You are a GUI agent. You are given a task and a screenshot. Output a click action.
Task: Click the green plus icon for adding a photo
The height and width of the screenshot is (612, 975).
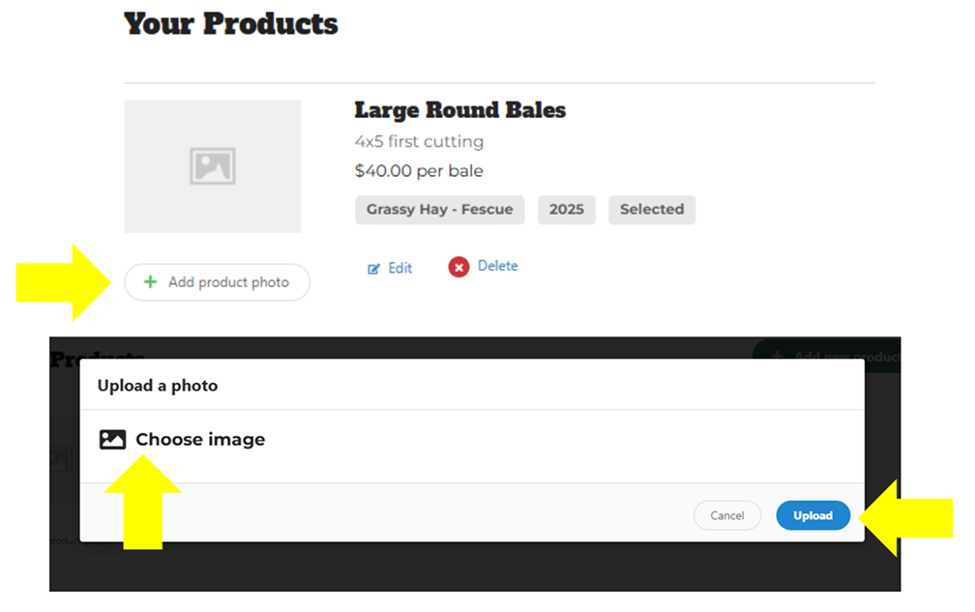click(150, 282)
